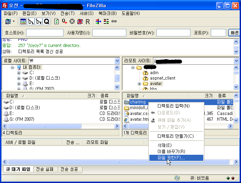Viewport: 241px width, 183px height.
Task: Click the reconnect R icon
Action: click(88, 21)
